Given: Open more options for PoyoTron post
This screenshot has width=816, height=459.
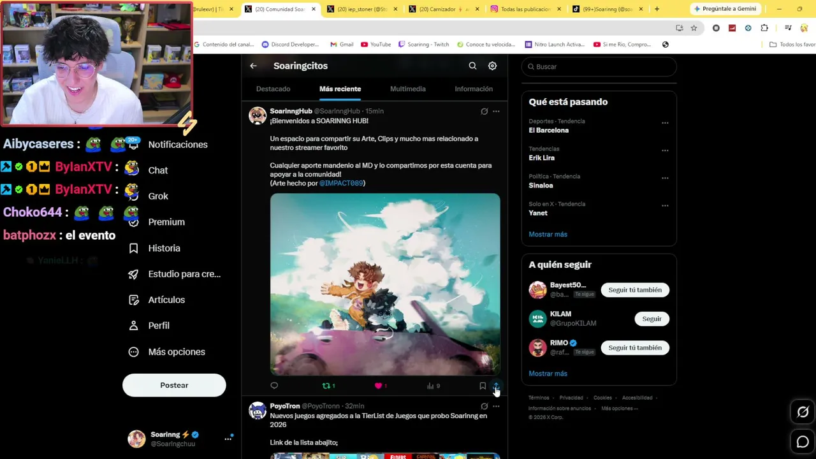Looking at the screenshot, I should [x=496, y=406].
